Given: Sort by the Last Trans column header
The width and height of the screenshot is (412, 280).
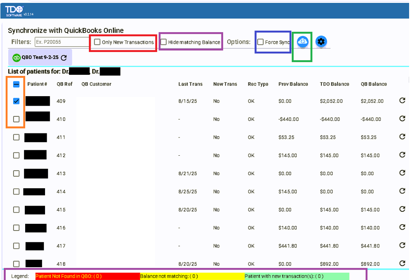Looking at the screenshot, I should tap(190, 84).
